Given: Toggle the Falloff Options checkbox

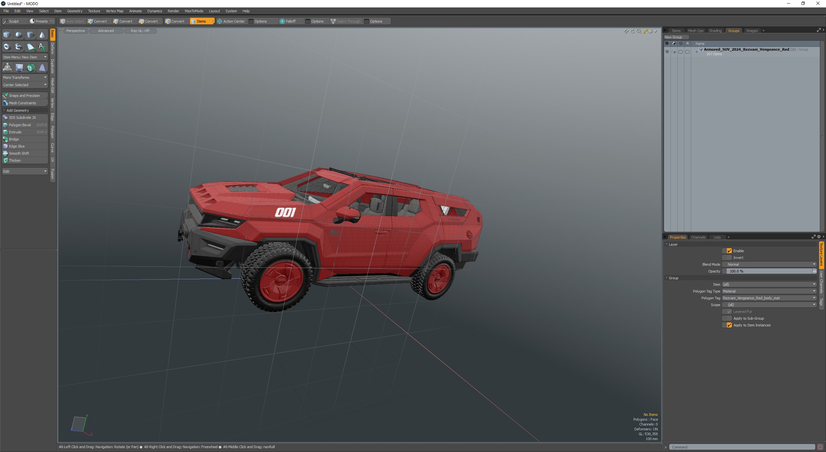Looking at the screenshot, I should point(308,21).
